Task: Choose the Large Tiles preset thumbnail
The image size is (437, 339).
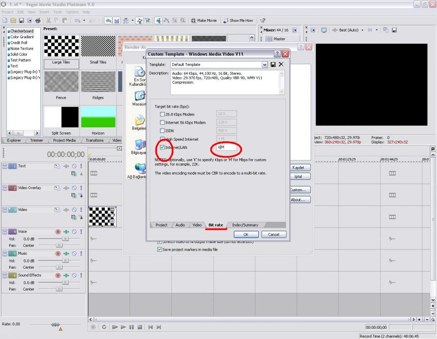Action: coord(61,46)
